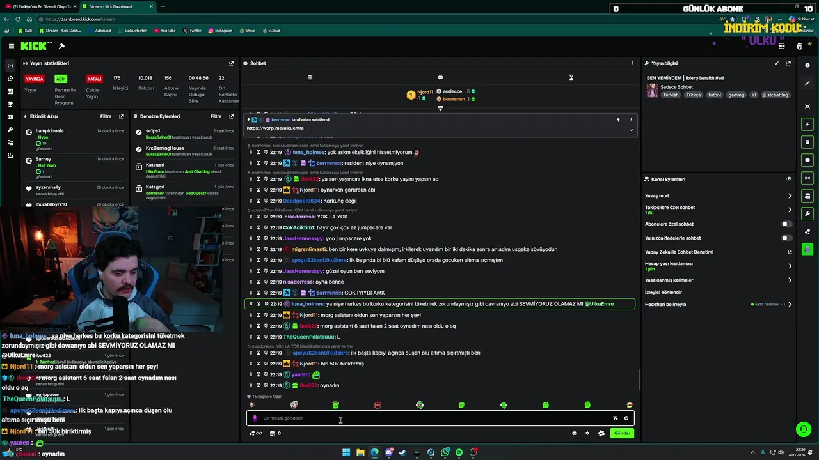Send the message with Gönder button
The width and height of the screenshot is (819, 460).
(x=622, y=433)
